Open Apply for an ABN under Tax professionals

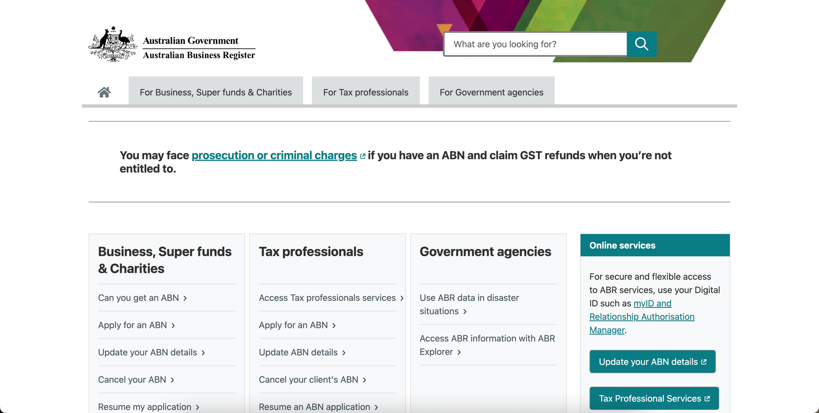coord(293,325)
